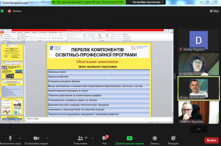Select Dmitry Popolov participant tile

[198, 41]
